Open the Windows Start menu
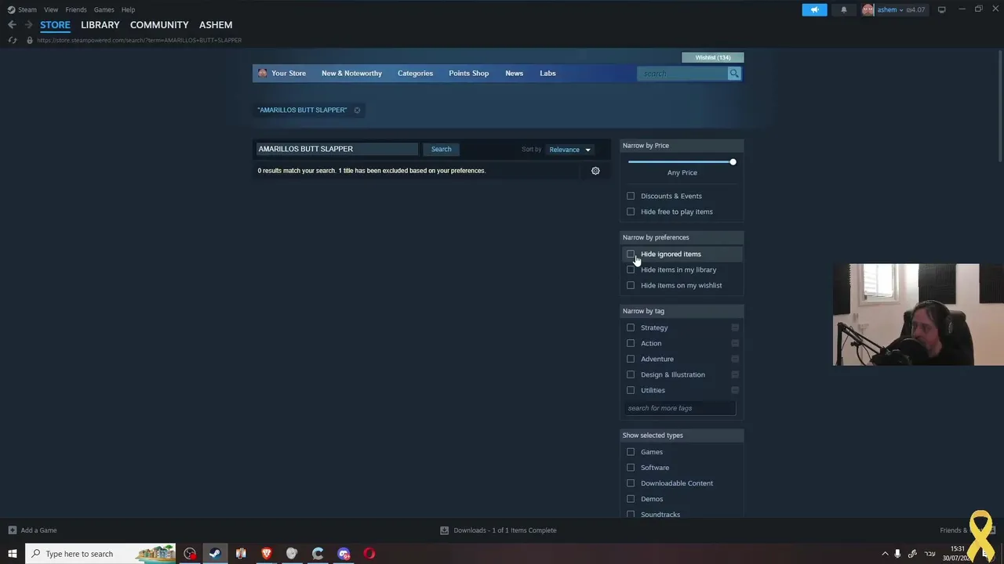 click(x=12, y=554)
